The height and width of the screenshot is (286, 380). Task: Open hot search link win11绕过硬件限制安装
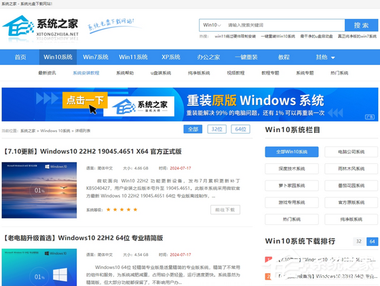pos(235,37)
